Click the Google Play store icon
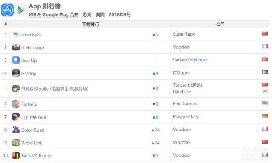The height and width of the screenshot is (163, 272). coord(21,10)
